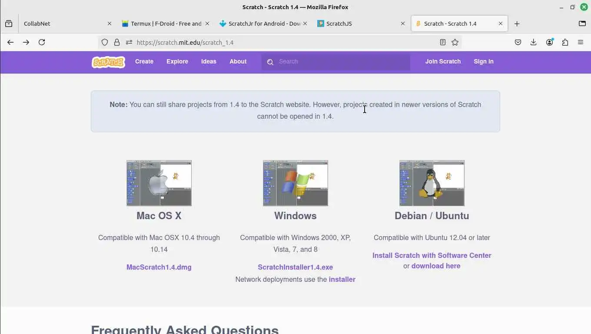Bookmark this page with the star icon
The width and height of the screenshot is (591, 334).
[x=455, y=42]
